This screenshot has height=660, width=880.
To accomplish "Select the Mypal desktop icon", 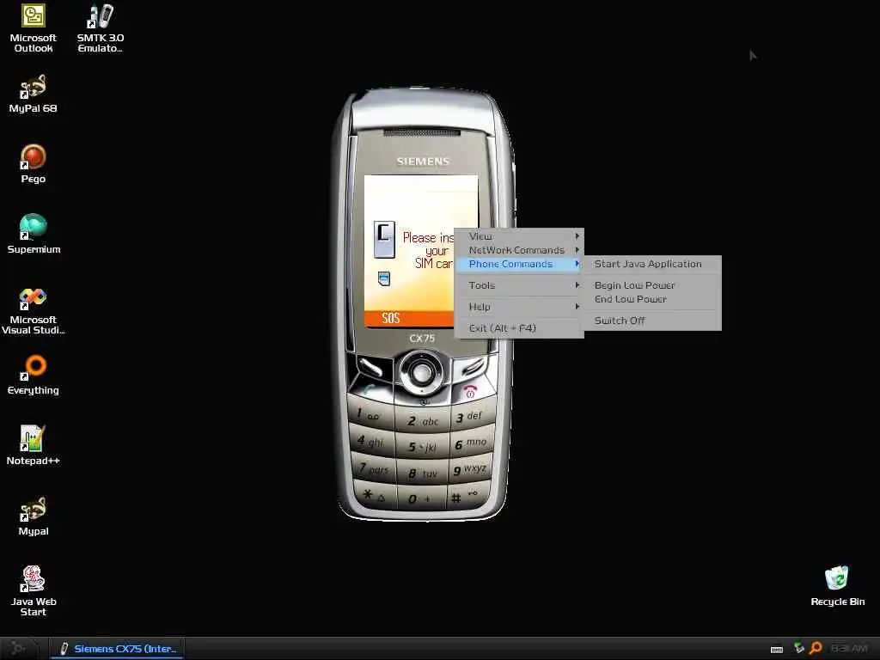I will point(34,516).
